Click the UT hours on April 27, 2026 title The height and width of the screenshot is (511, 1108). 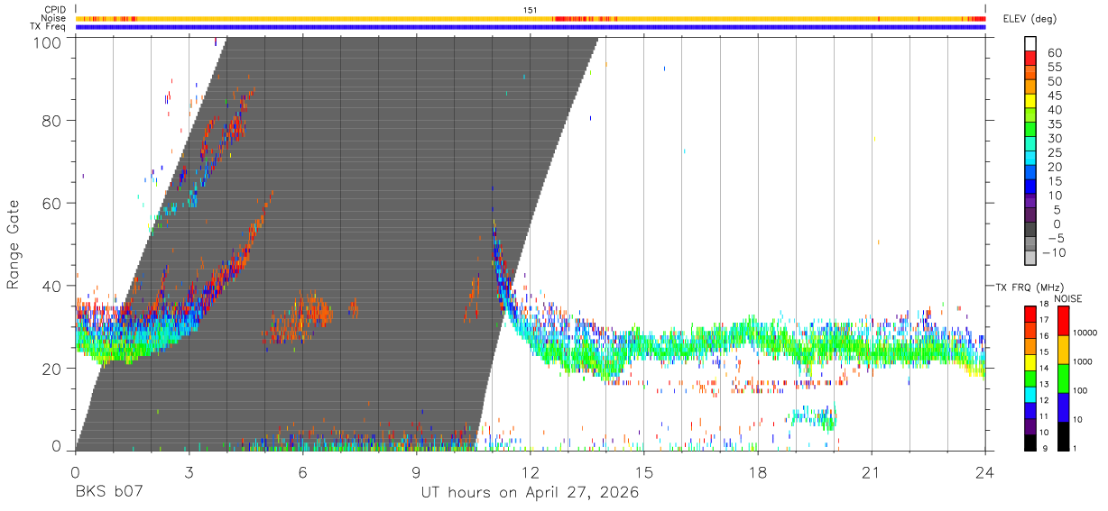[530, 493]
